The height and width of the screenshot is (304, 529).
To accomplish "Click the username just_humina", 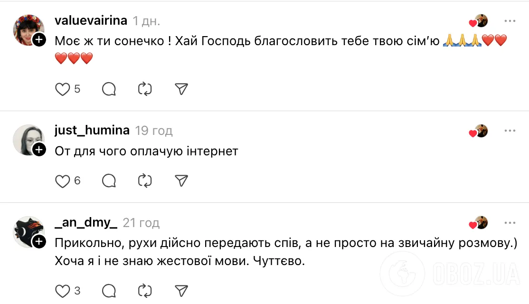I will 92,130.
